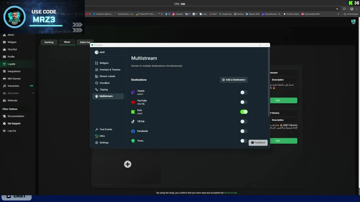Open Cloudbot section in Streamlabs

[x=108, y=83]
